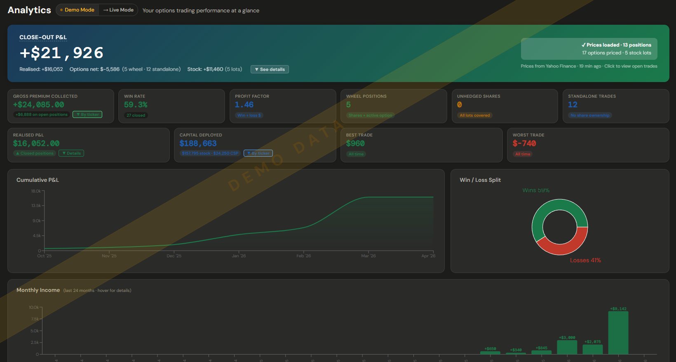Open Capital Deployed By ticker dropdown
This screenshot has height=362, width=676.
click(258, 153)
